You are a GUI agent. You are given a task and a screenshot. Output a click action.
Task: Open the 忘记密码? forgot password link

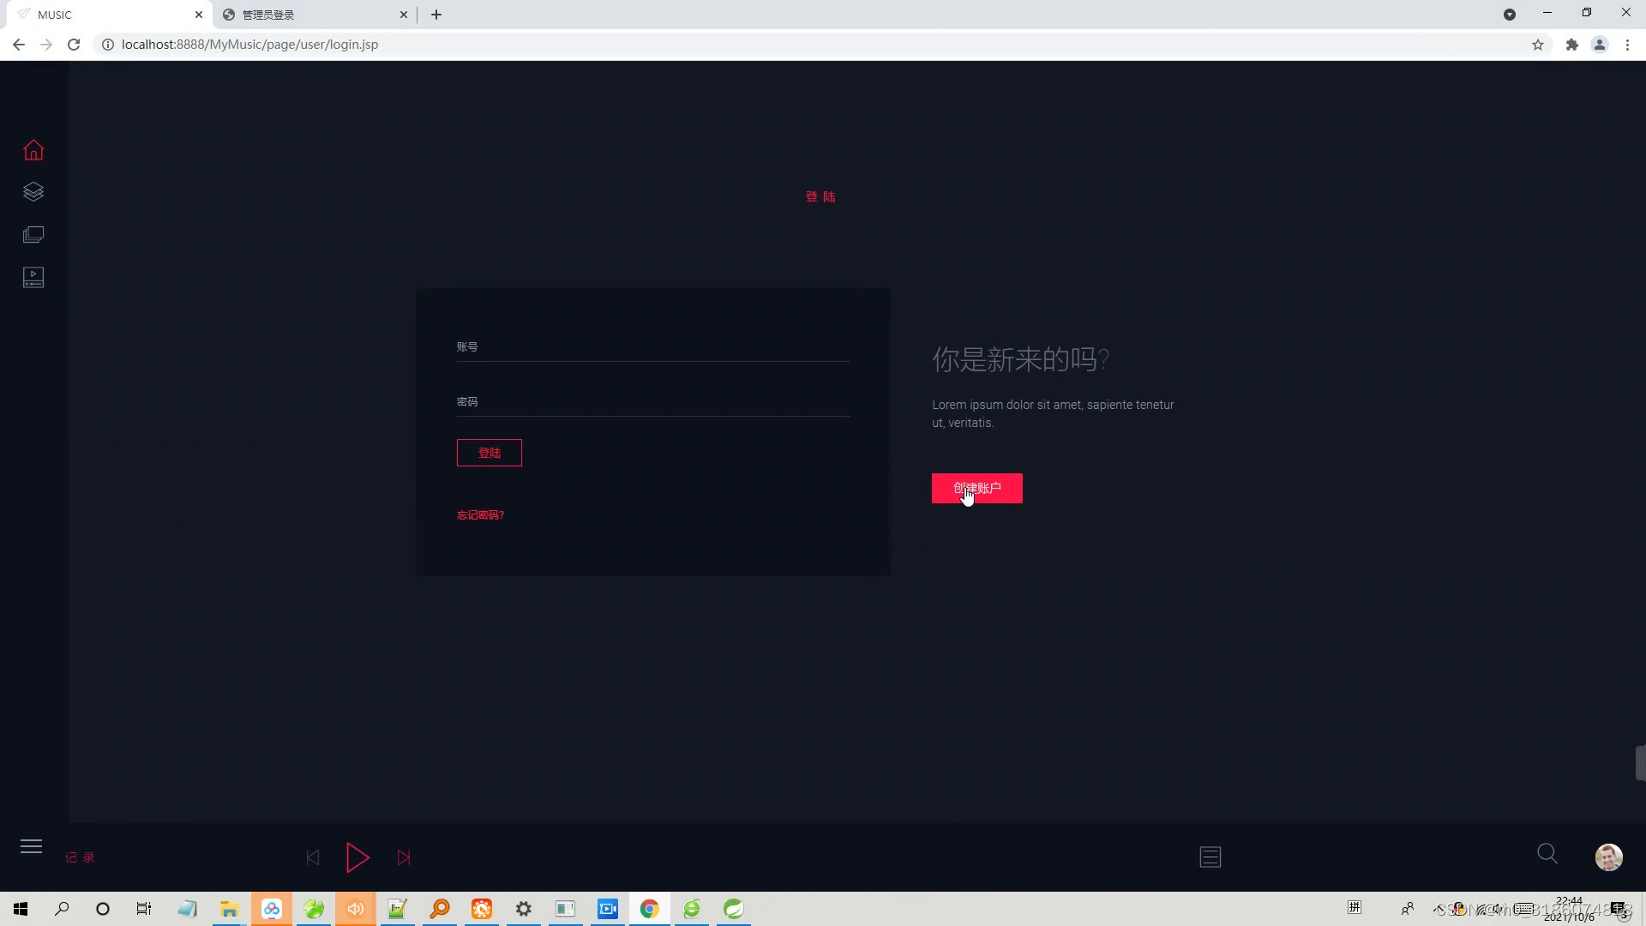pos(480,515)
